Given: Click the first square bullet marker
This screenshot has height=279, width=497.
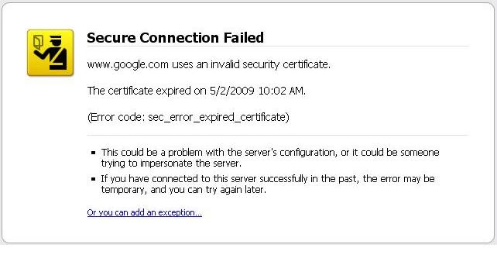Looking at the screenshot, I should 93,153.
